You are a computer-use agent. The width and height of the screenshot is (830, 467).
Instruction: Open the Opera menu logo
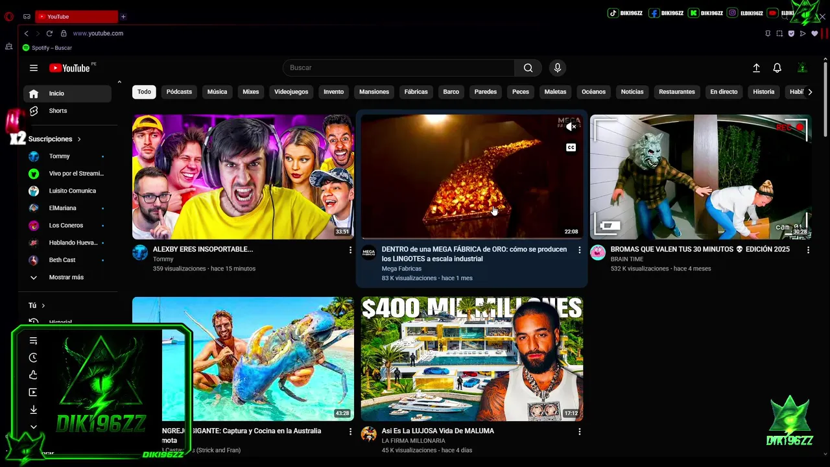click(x=9, y=17)
